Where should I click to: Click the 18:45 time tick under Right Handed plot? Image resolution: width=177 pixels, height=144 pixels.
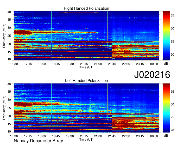[56, 64]
